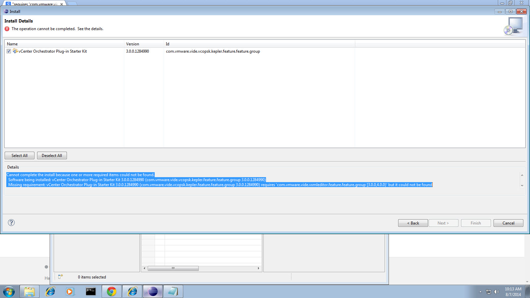Open the Windows Start menu
This screenshot has width=530, height=298.
click(x=9, y=292)
